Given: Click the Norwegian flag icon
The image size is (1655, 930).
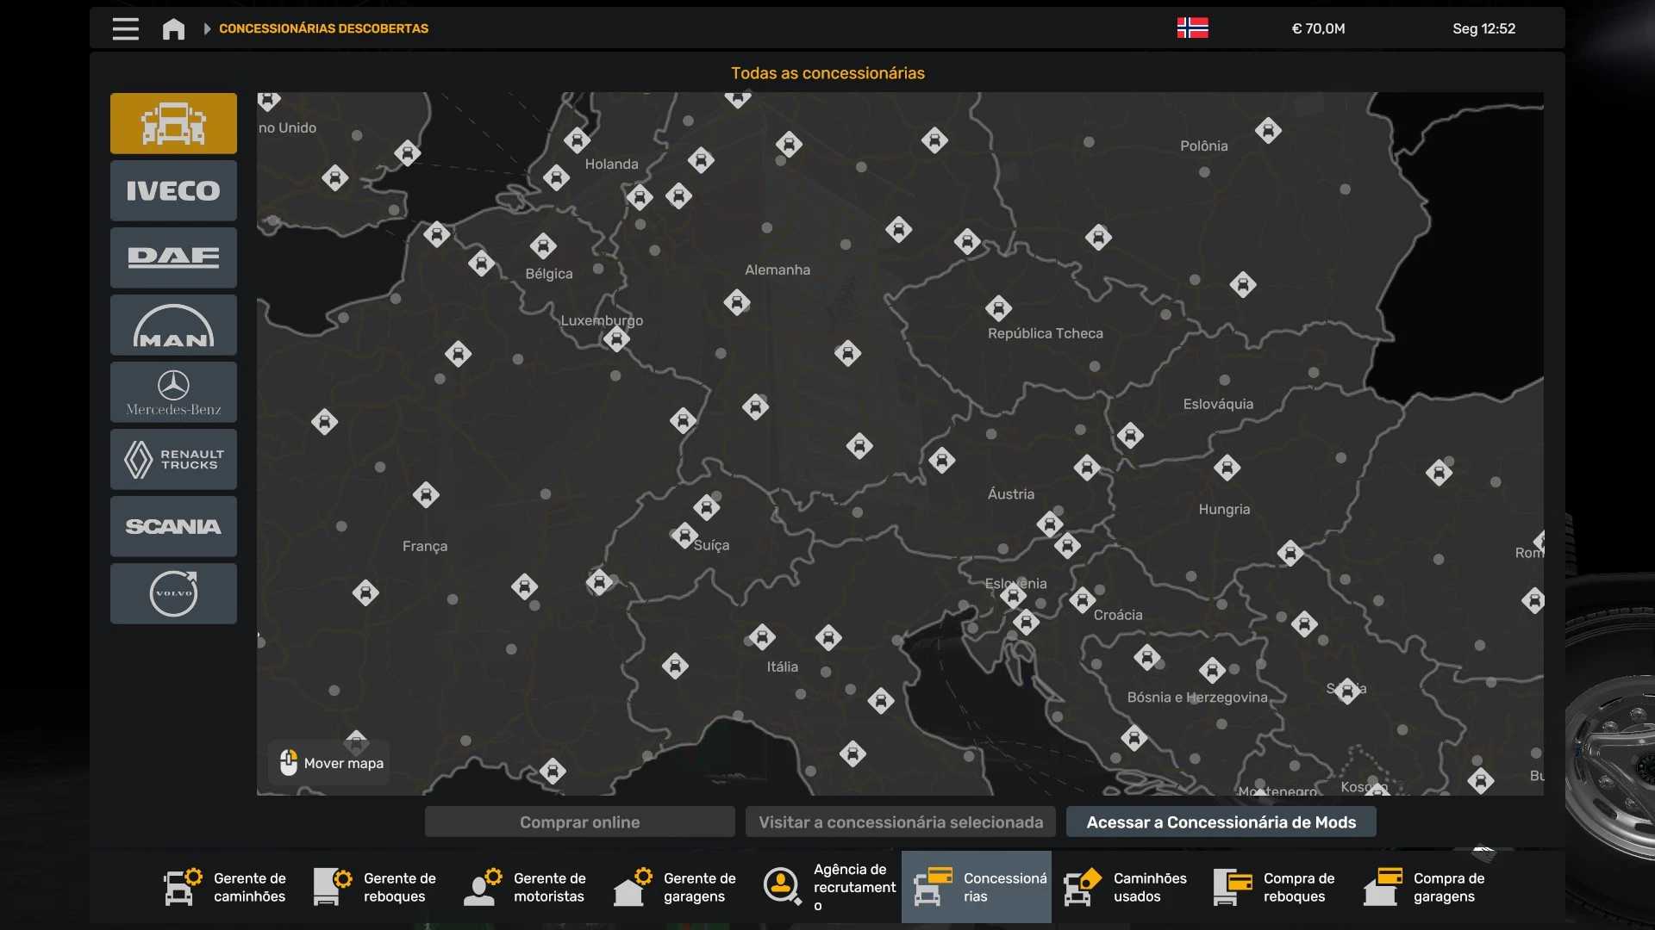Looking at the screenshot, I should point(1192,28).
